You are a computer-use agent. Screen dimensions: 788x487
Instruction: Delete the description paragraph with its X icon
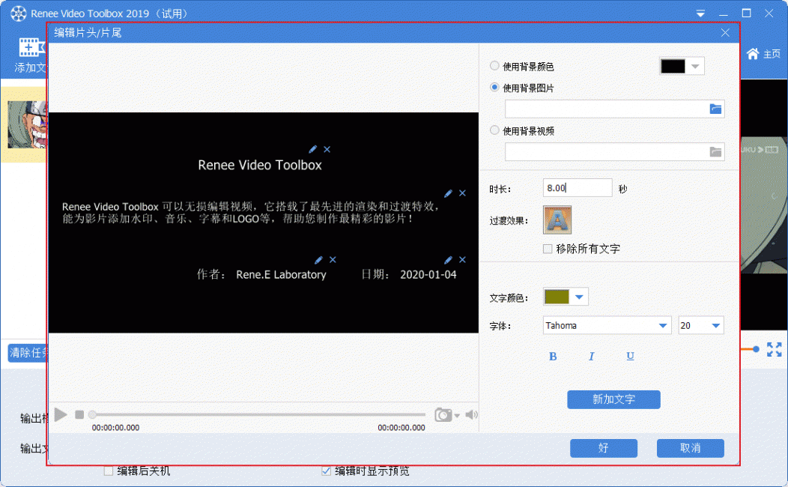pyautogui.click(x=462, y=193)
